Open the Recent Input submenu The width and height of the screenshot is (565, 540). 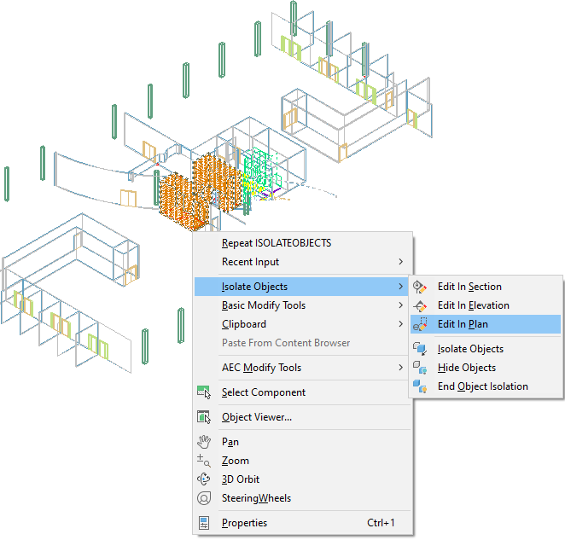[302, 262]
